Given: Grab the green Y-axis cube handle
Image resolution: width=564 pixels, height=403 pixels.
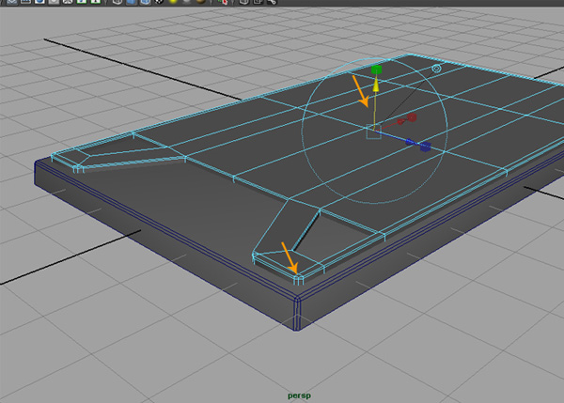Looking at the screenshot, I should tap(376, 70).
